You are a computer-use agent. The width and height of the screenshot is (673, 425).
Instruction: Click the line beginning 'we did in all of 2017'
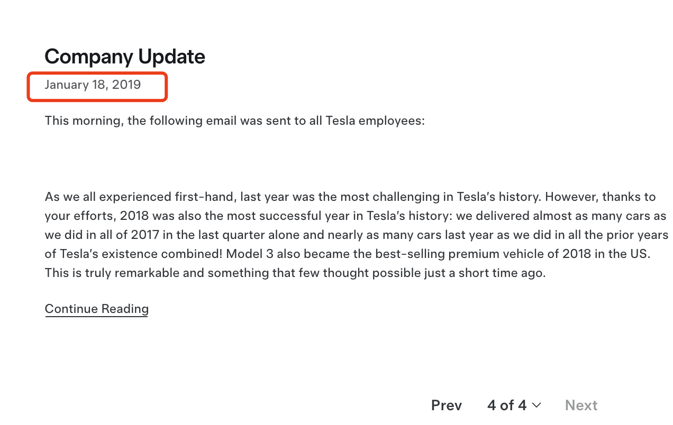point(357,235)
